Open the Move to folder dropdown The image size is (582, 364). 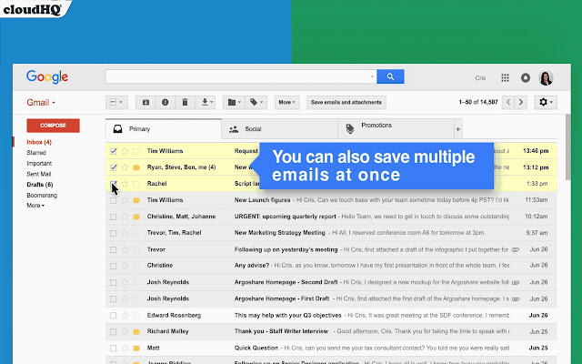point(234,102)
